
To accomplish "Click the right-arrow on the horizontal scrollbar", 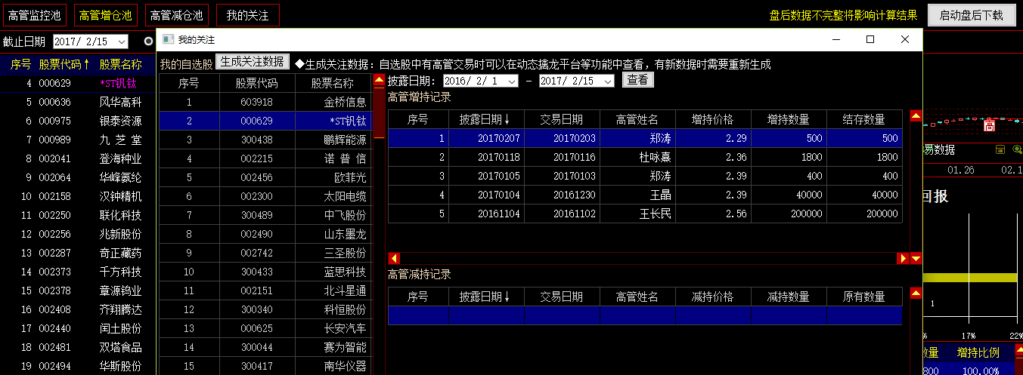I will pyautogui.click(x=903, y=259).
